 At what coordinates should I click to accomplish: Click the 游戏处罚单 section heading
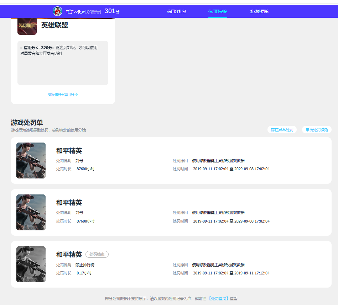pyautogui.click(x=27, y=123)
